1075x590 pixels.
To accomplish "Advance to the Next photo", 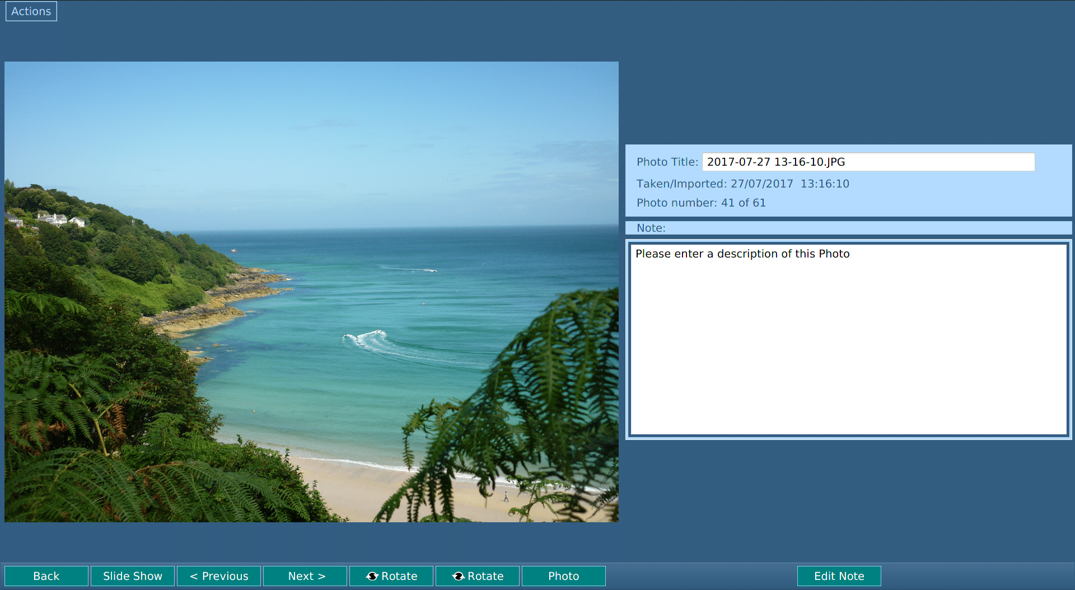I will tap(305, 576).
